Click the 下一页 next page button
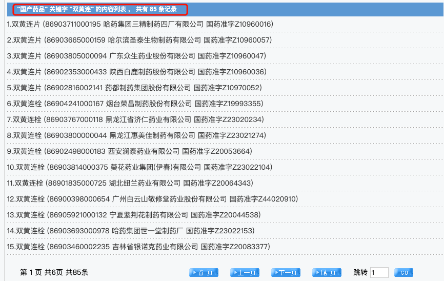The image size is (444, 281). 286,273
